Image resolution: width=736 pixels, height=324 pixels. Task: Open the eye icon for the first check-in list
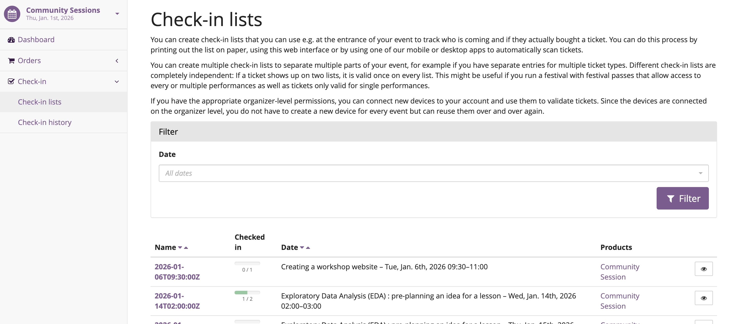point(704,269)
